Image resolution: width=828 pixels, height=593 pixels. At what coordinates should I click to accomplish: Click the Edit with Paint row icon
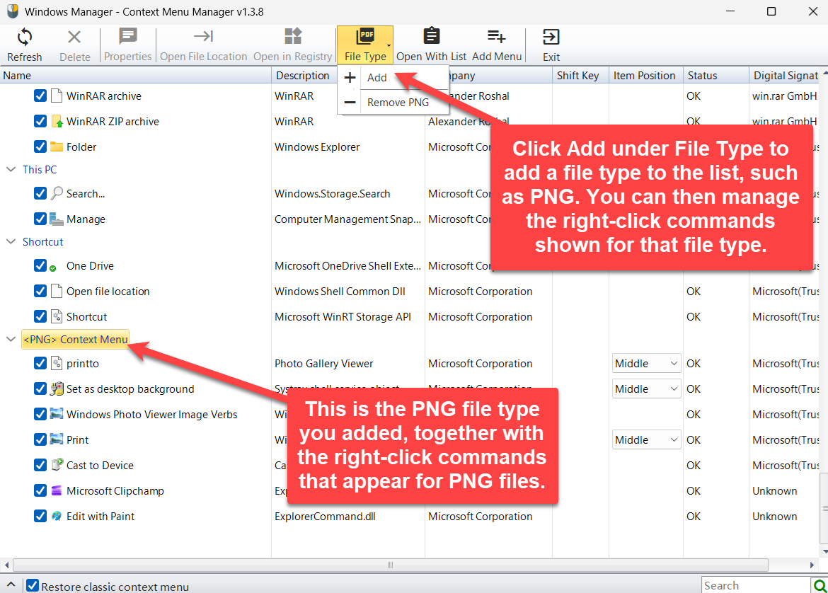click(x=57, y=516)
